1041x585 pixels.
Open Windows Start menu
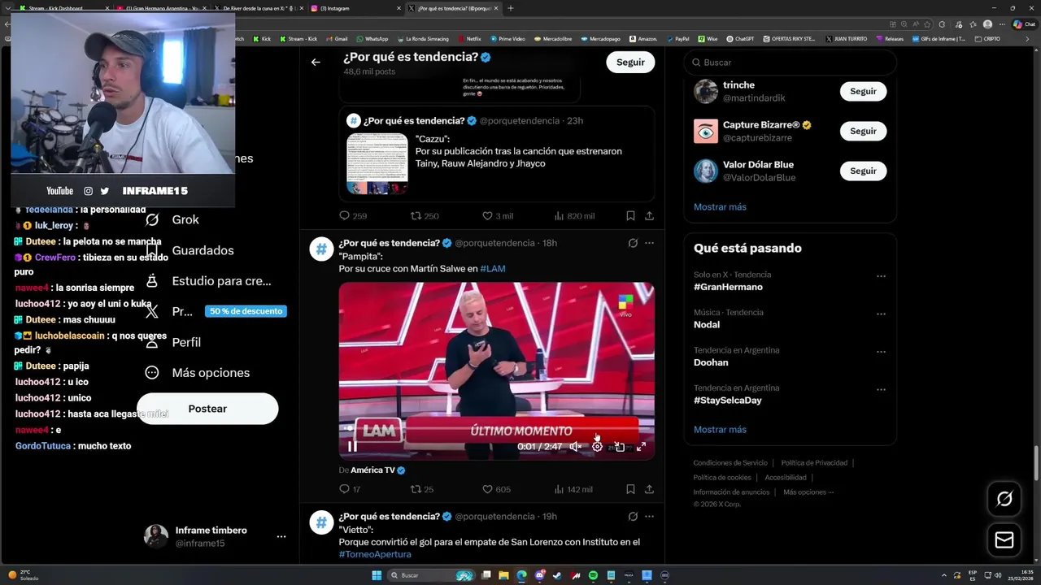pos(377,575)
